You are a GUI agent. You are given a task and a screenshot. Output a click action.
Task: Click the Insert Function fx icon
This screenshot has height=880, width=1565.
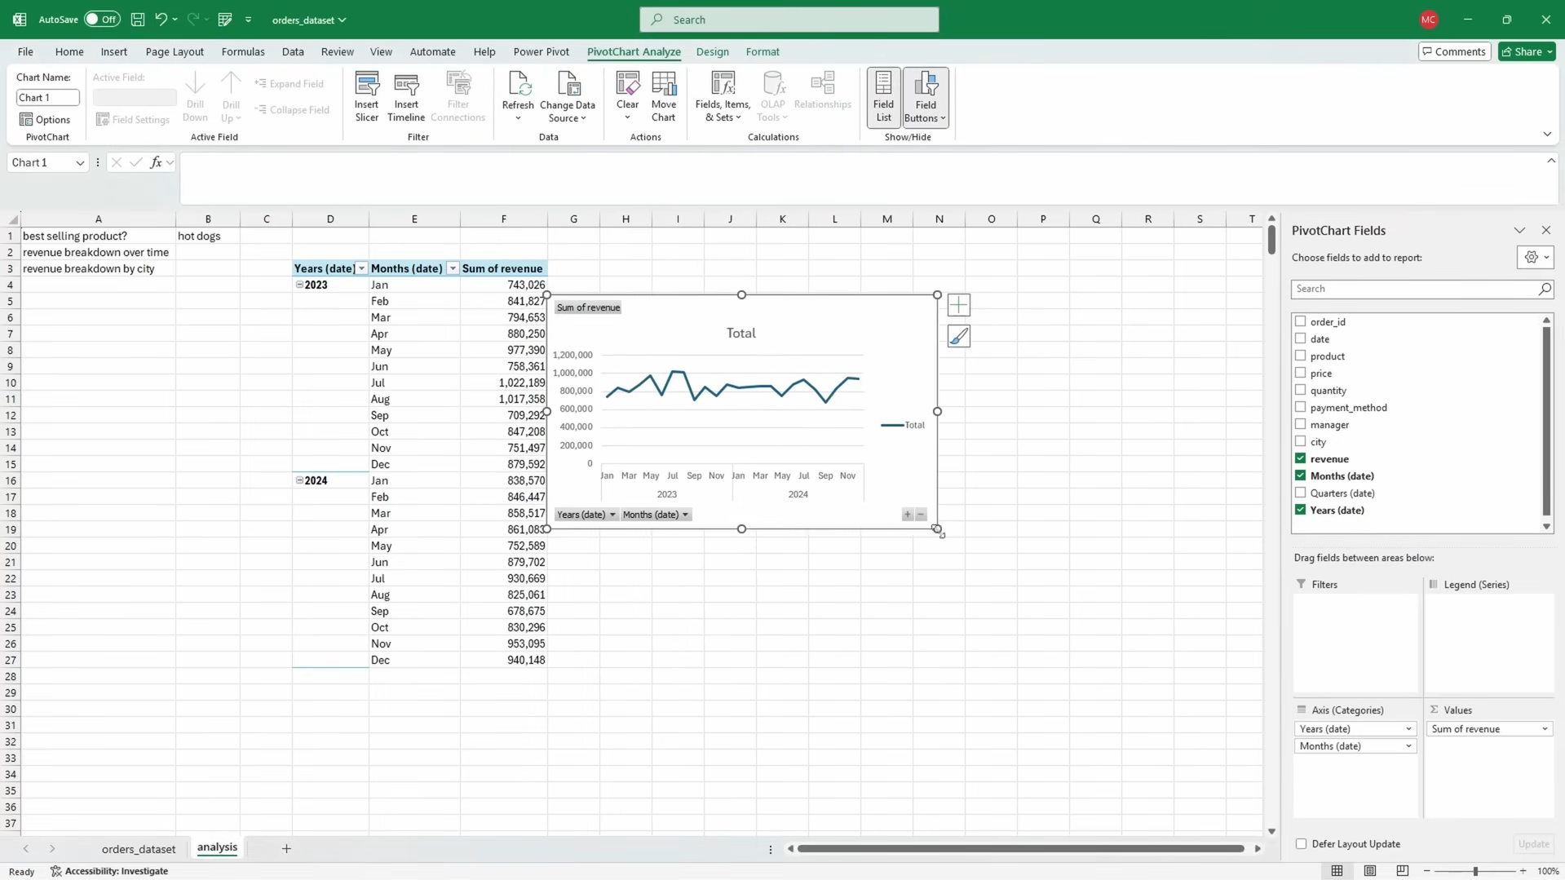click(156, 162)
